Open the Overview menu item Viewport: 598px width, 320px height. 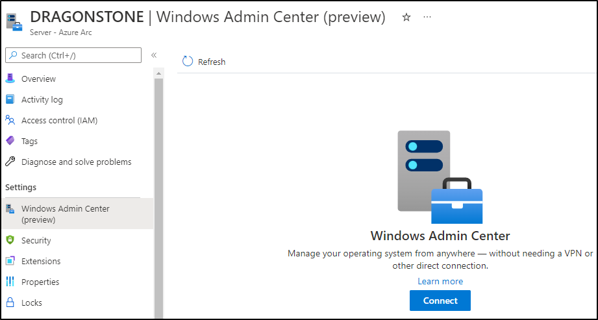point(38,79)
